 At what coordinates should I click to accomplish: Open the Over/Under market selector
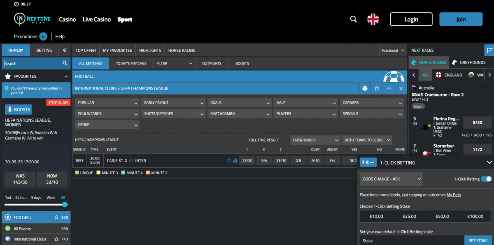coord(315,140)
